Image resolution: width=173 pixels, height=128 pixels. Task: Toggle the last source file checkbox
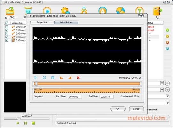click(x=7, y=40)
